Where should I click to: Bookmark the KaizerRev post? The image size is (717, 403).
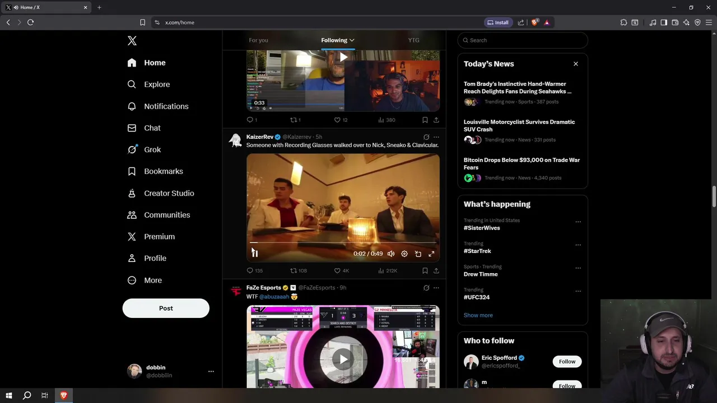(425, 271)
